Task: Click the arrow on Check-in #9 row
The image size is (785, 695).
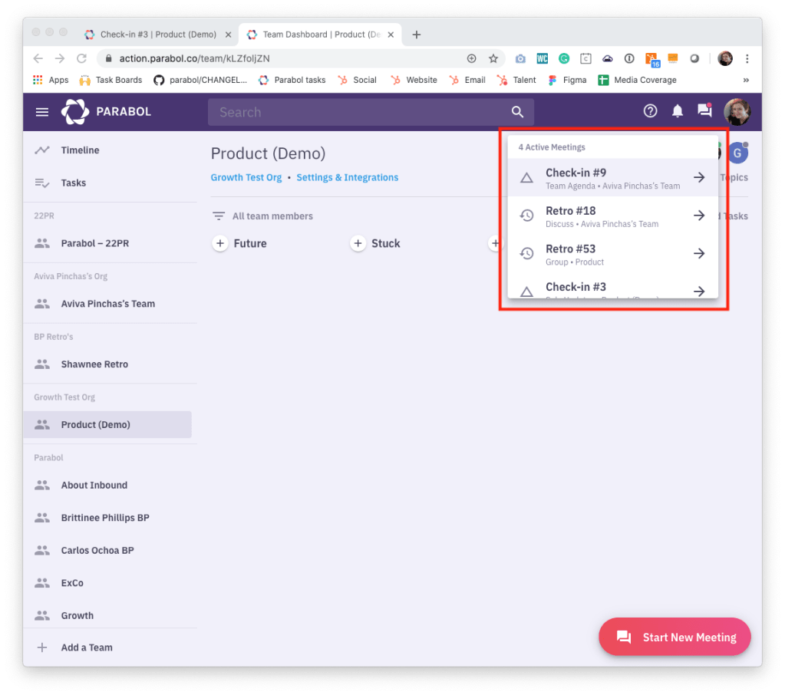Action: pyautogui.click(x=699, y=177)
